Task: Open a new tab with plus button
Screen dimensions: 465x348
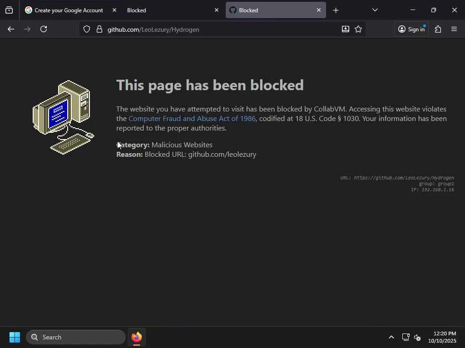Action: pos(336,10)
